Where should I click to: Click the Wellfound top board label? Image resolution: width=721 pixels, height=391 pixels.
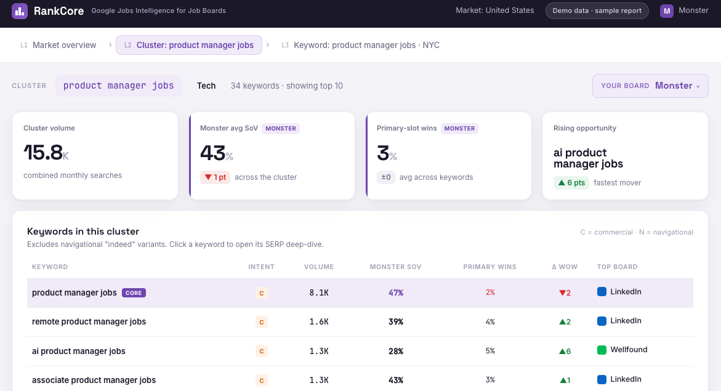point(629,350)
